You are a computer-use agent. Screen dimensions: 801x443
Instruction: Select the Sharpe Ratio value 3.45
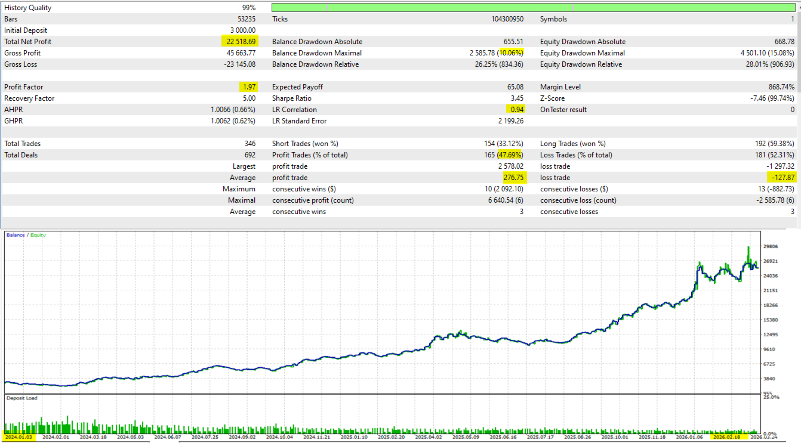tap(517, 98)
